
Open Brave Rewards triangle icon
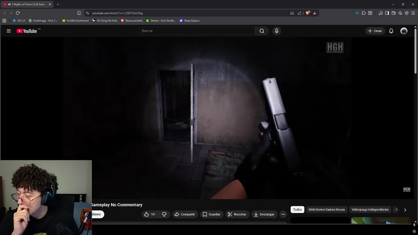pos(314,13)
